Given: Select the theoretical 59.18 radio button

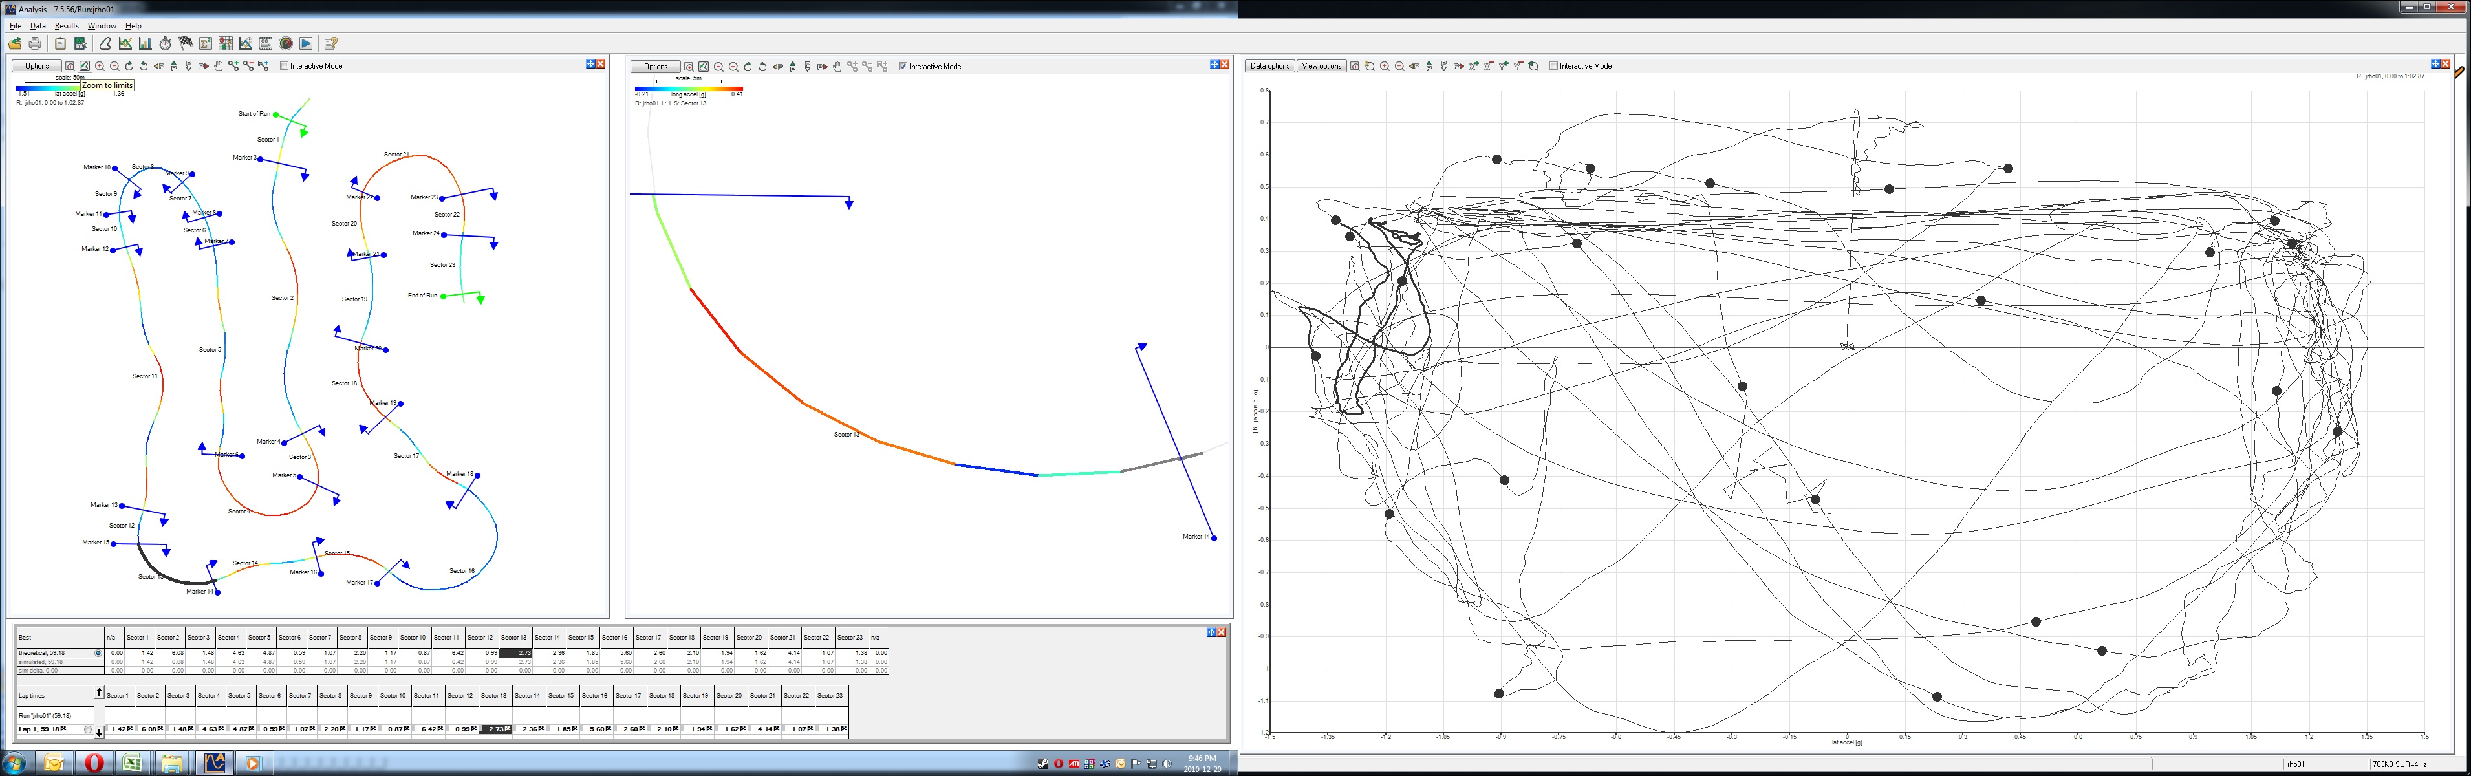Looking at the screenshot, I should (x=98, y=653).
